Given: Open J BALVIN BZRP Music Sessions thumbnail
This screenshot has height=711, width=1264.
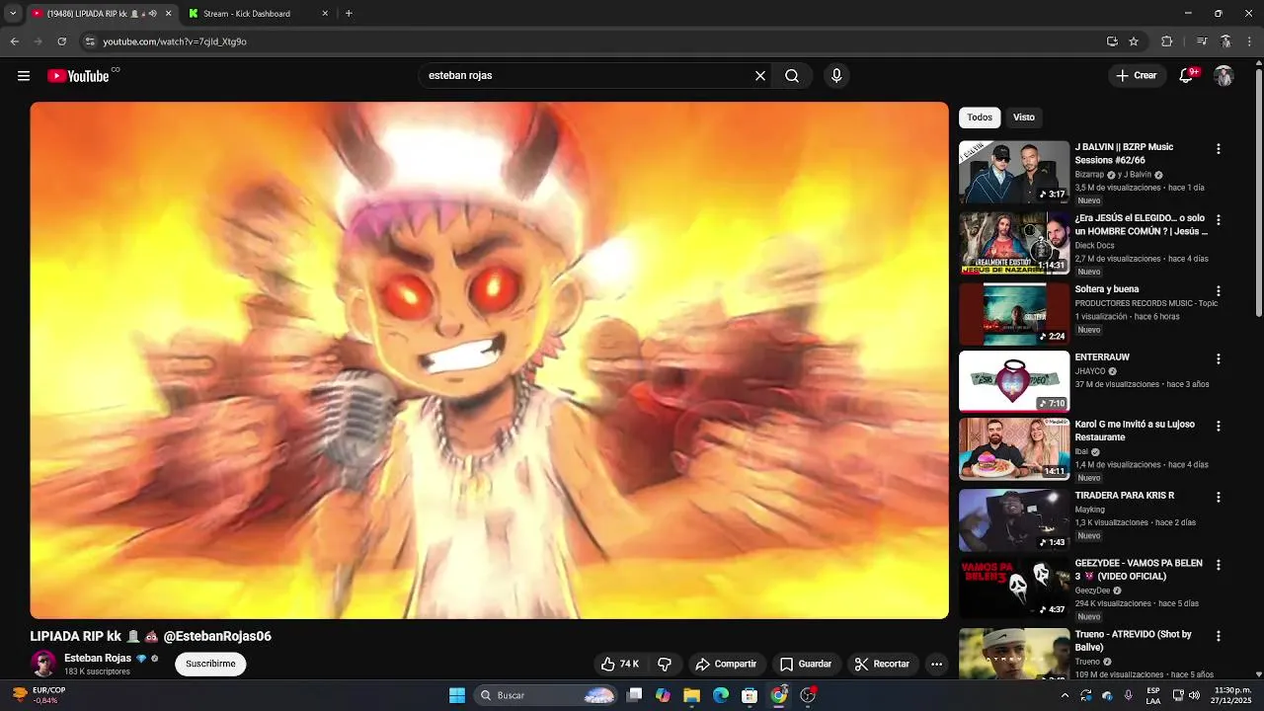Looking at the screenshot, I should (1014, 172).
